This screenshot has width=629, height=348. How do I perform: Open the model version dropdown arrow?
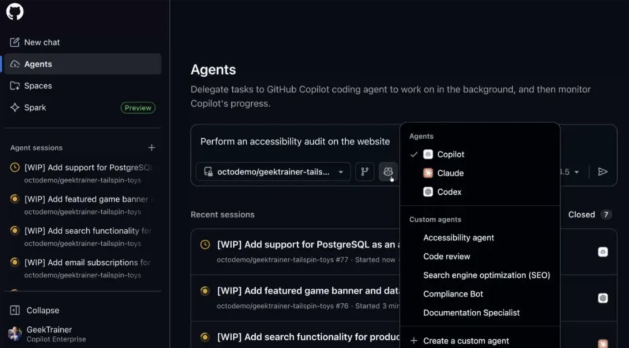(x=576, y=172)
